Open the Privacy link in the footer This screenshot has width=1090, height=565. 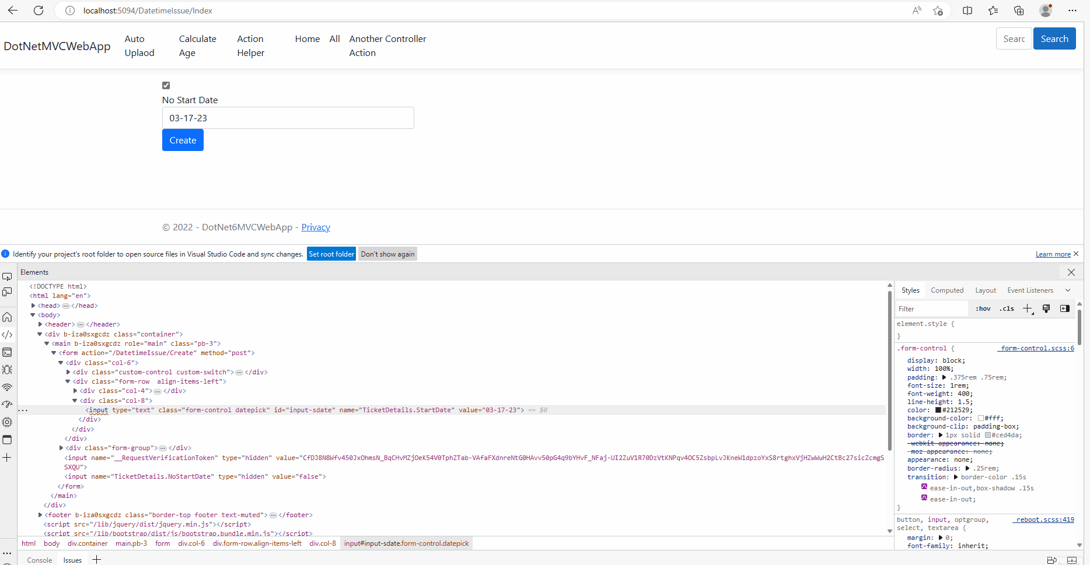pyautogui.click(x=315, y=227)
